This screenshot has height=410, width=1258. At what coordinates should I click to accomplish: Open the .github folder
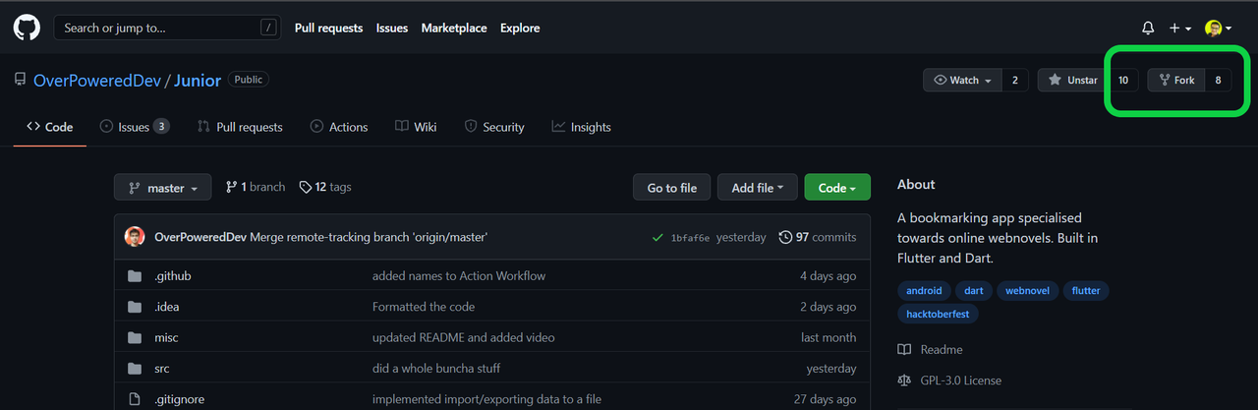coord(173,276)
